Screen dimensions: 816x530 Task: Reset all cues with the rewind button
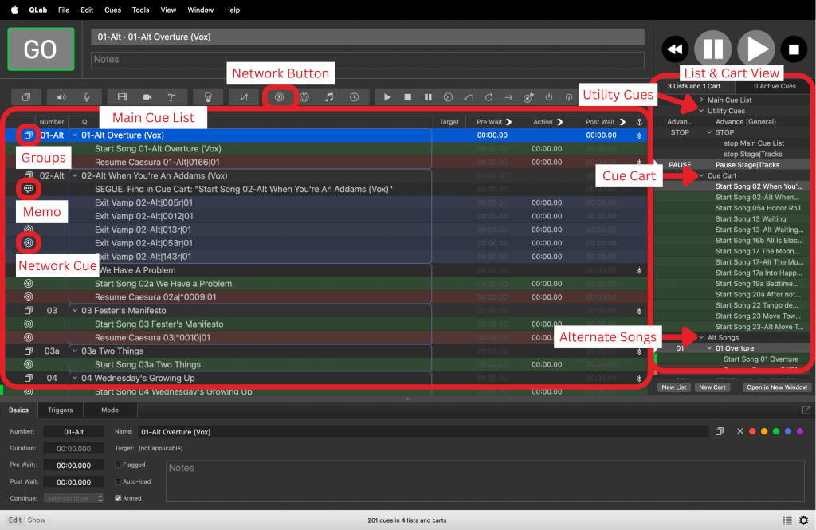(x=675, y=49)
